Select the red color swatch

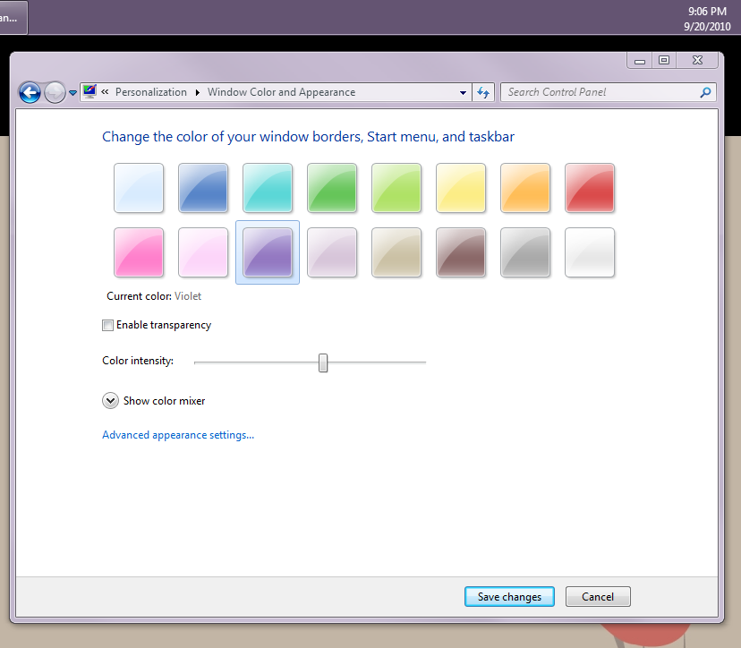(590, 188)
